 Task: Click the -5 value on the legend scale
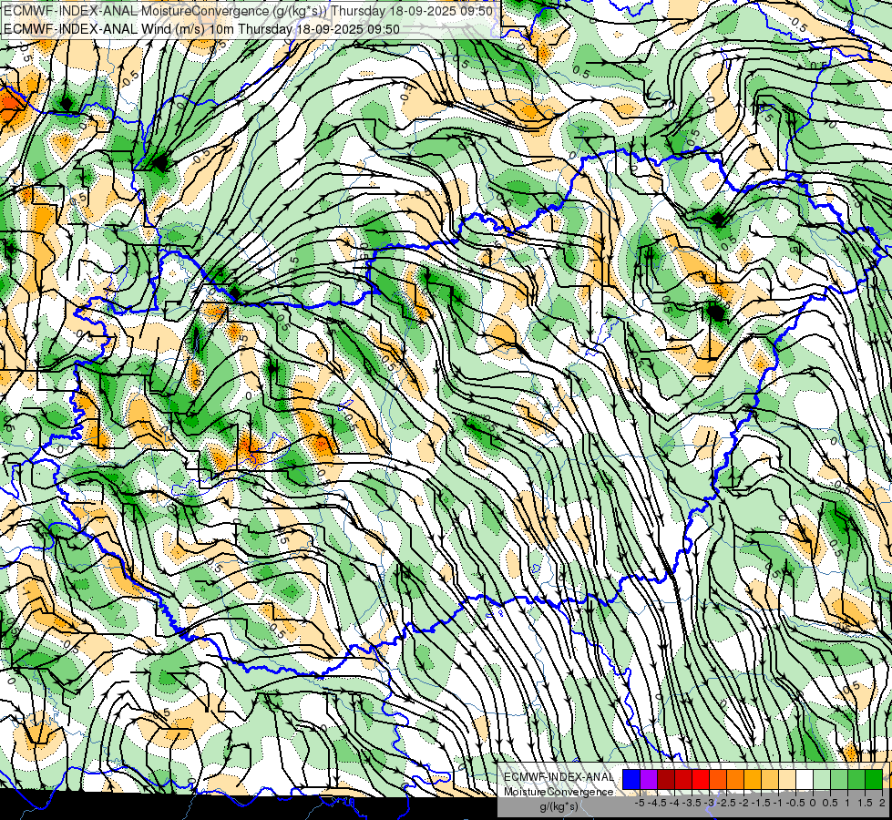click(640, 803)
